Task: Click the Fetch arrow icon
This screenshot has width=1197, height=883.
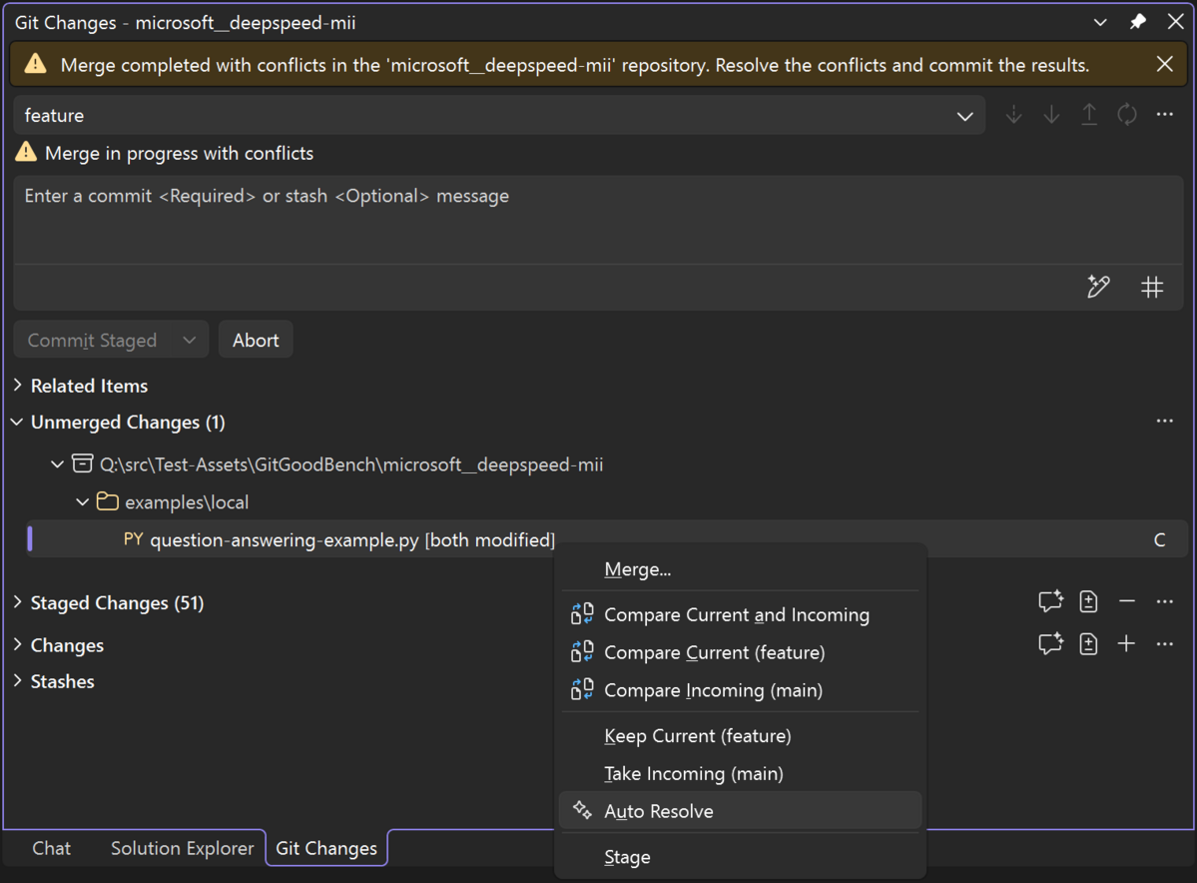Action: 1013,115
